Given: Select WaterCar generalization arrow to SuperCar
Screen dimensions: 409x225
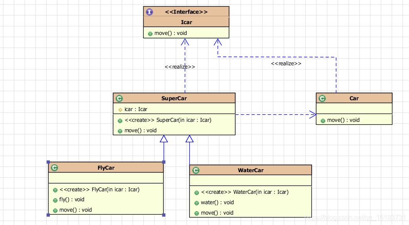Looking at the screenshot, I should pos(190,150).
